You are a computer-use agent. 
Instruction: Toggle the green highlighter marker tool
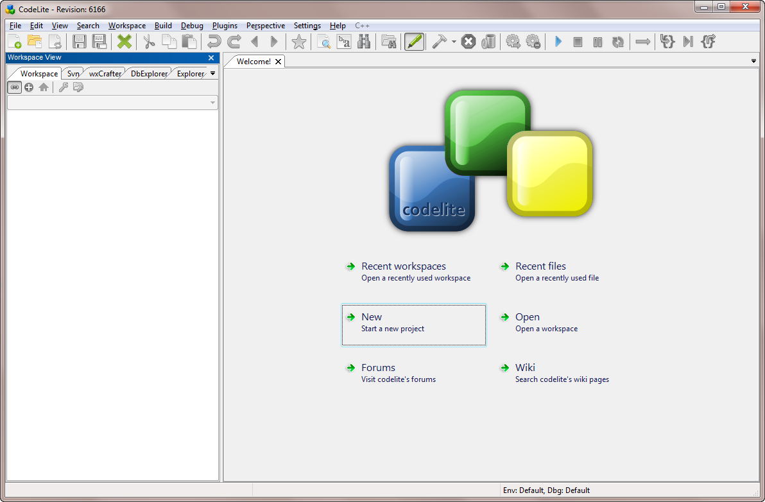click(414, 42)
